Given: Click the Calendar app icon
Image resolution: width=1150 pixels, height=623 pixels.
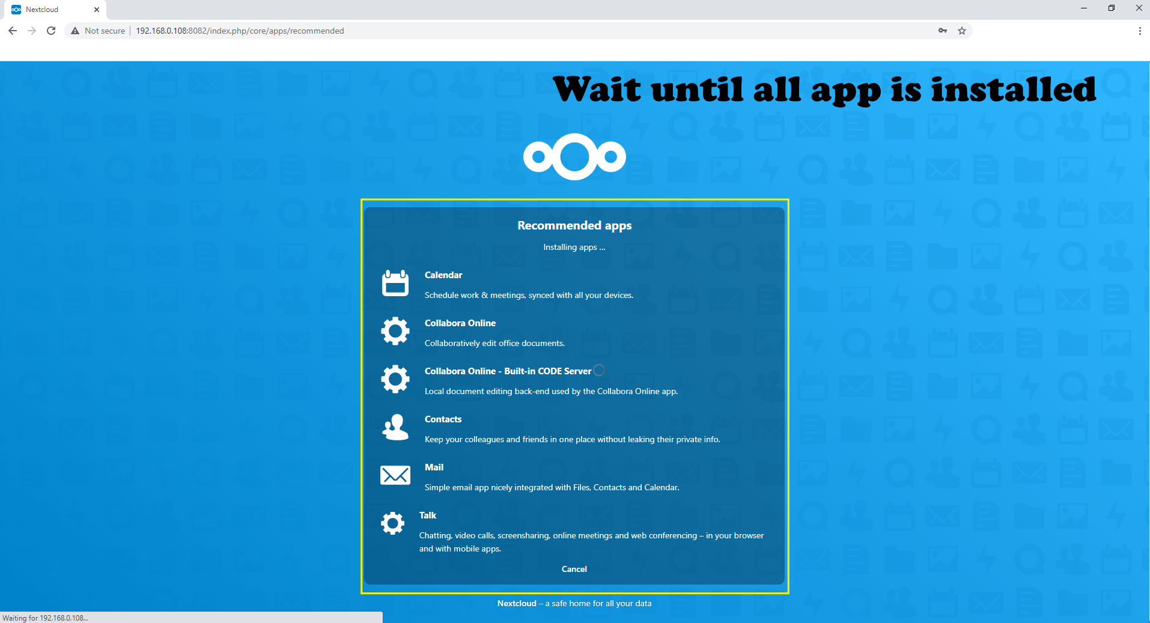Looking at the screenshot, I should click(395, 282).
